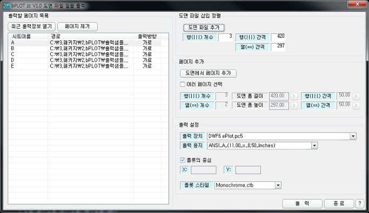Image resolution: width=369 pixels, height=213 pixels.
Task: Click the 도면 폼 높이 297.00 field
Action: [x=279, y=106]
